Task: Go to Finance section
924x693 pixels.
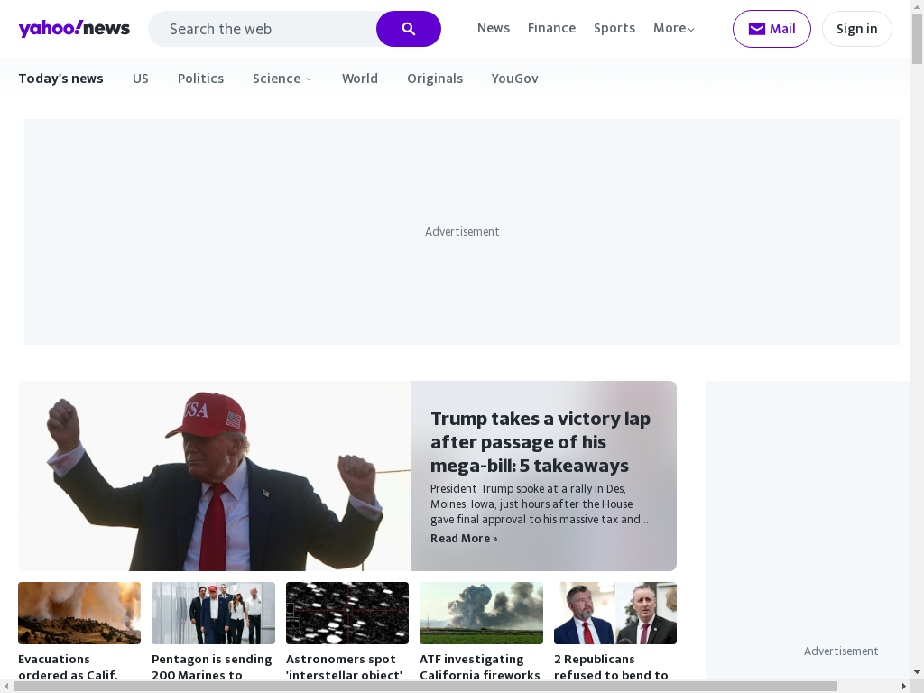Action: [551, 28]
